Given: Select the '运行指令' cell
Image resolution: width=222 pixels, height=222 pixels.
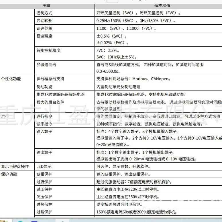Looking at the screenshot, I should click(x=64, y=116).
